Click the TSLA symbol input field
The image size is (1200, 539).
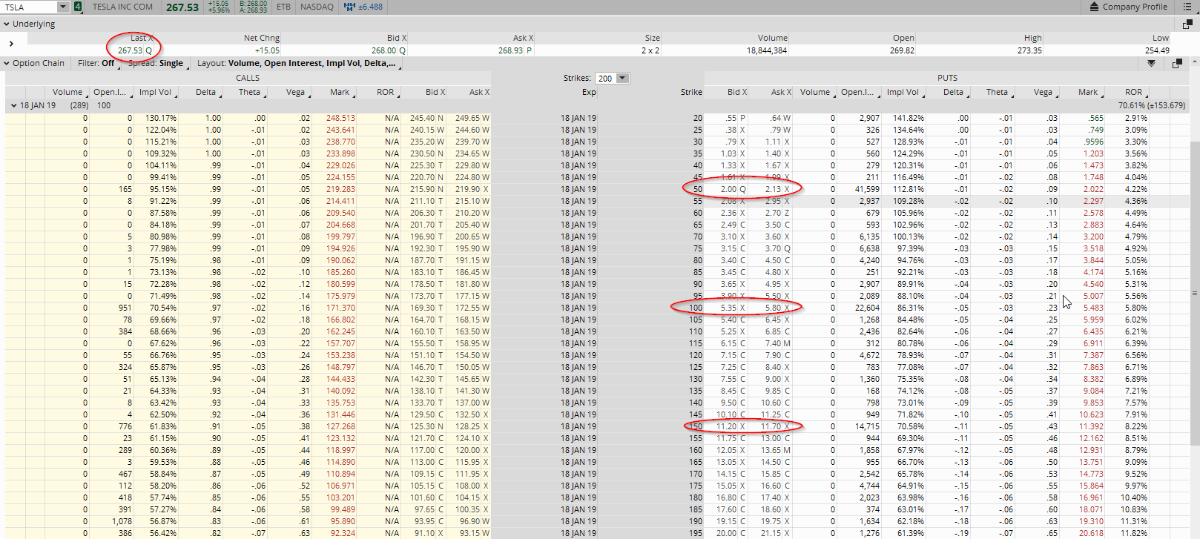pos(30,7)
